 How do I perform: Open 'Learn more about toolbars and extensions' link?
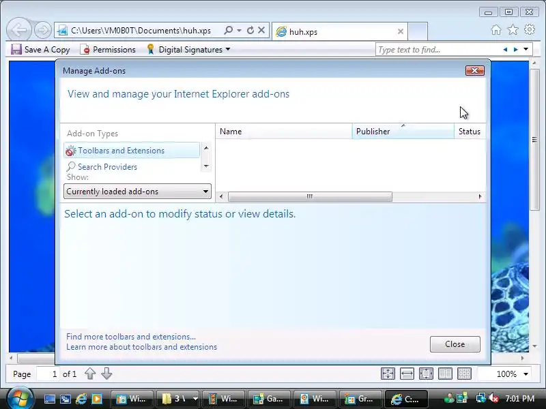[x=141, y=347]
